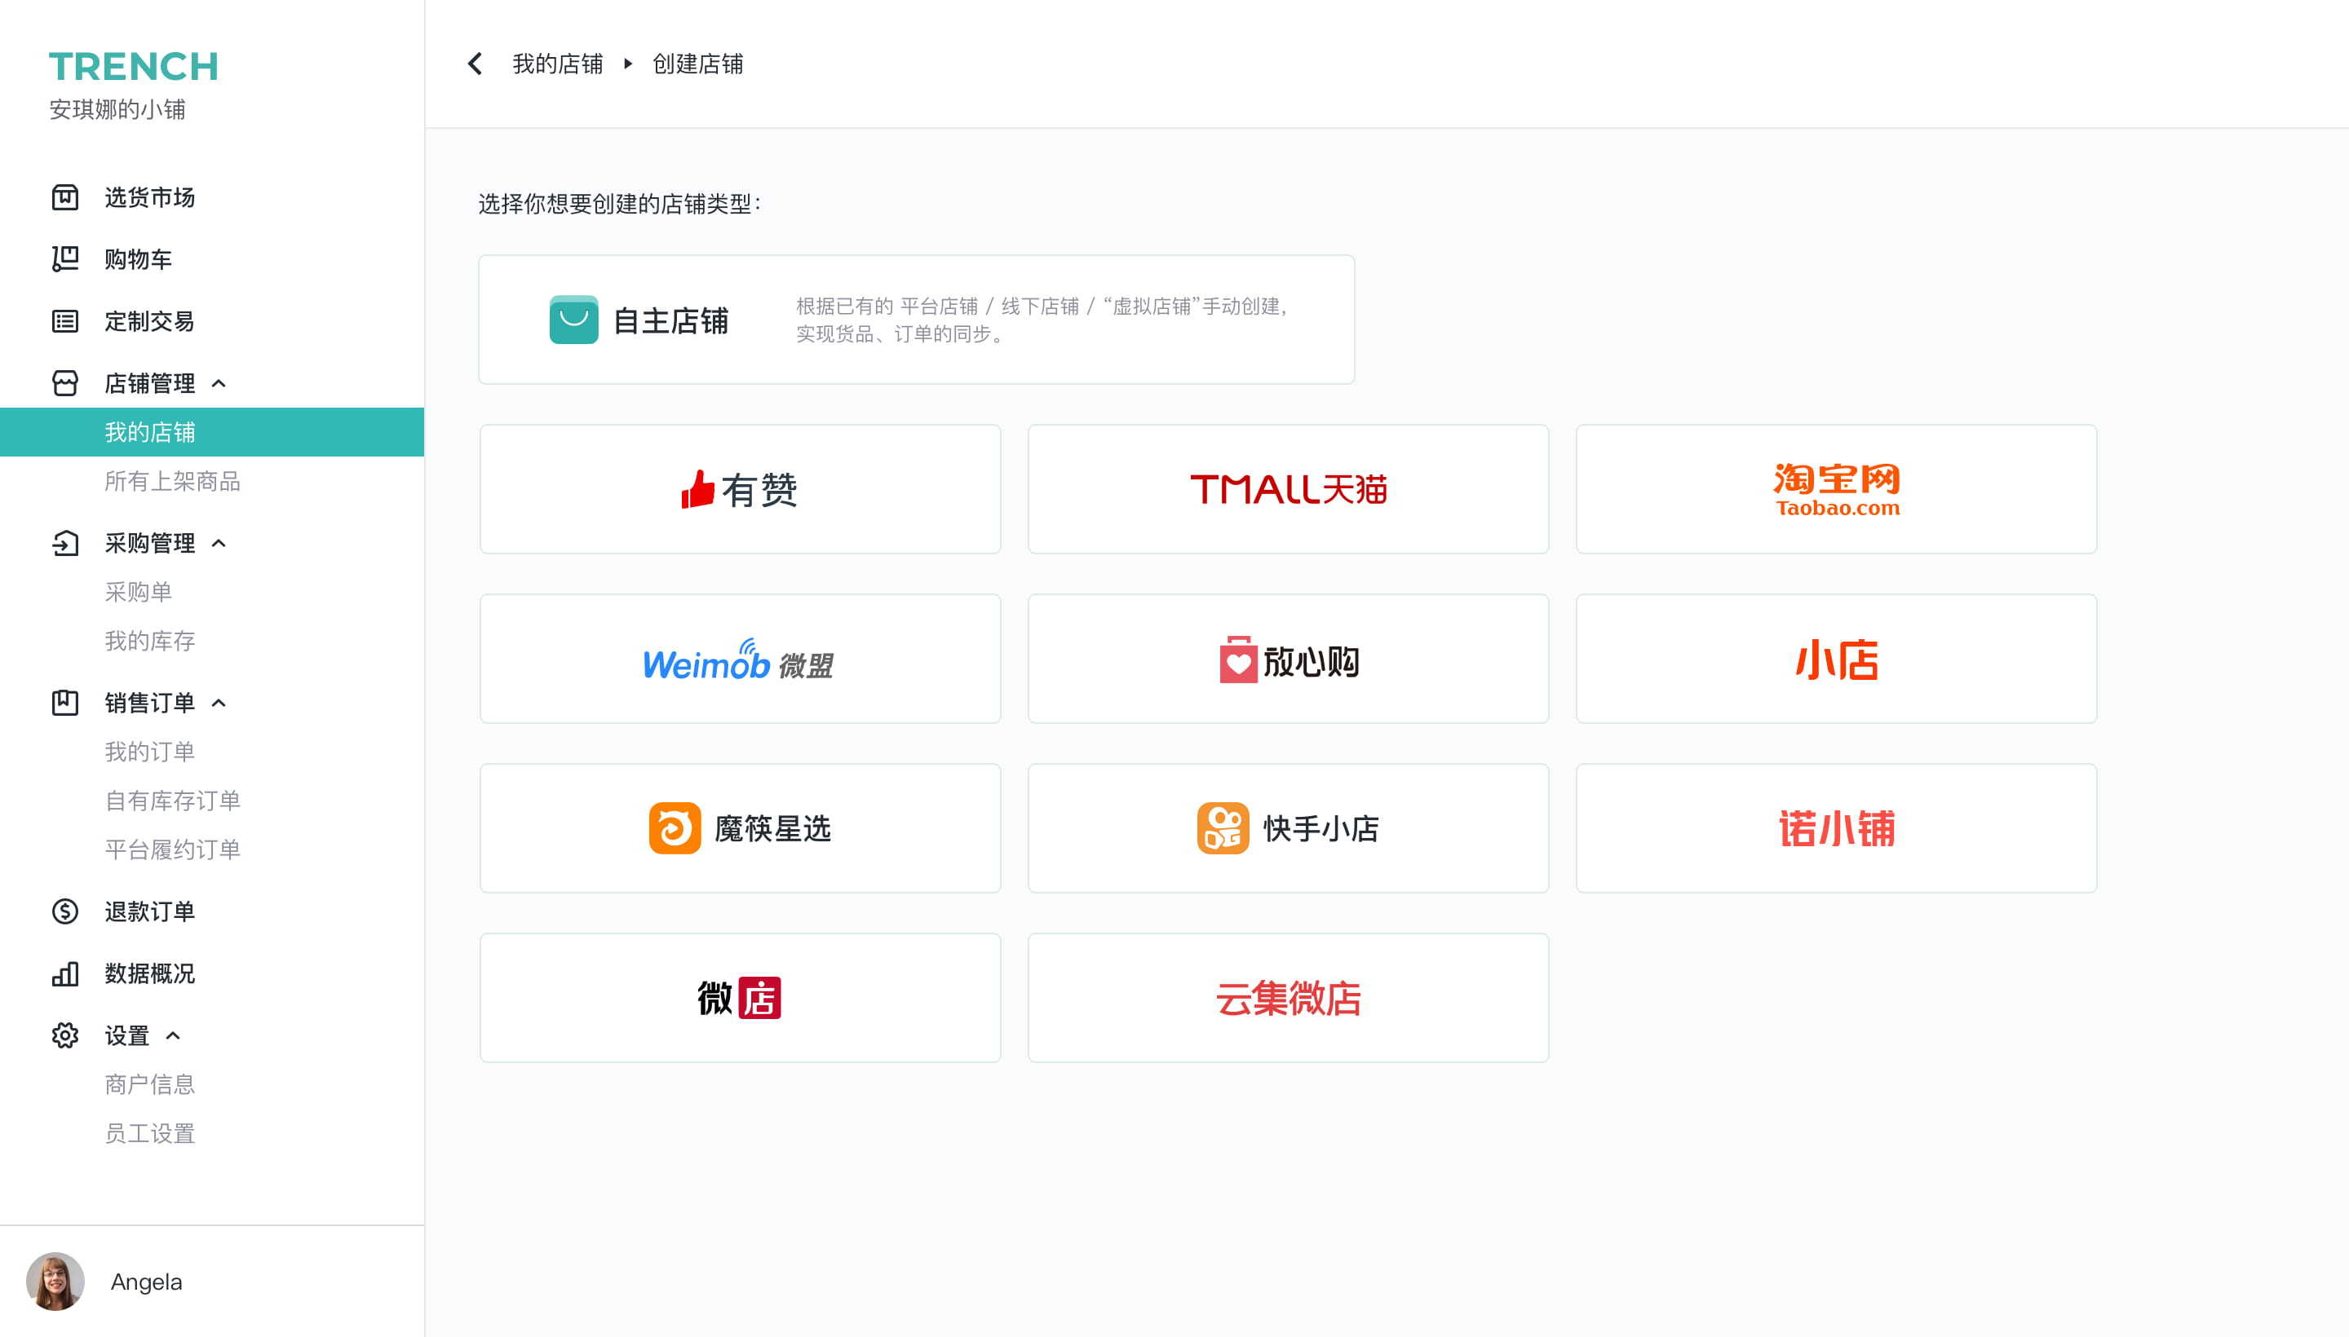Open 我的库存 in the sidebar
This screenshot has height=1337, width=2349.
150,641
